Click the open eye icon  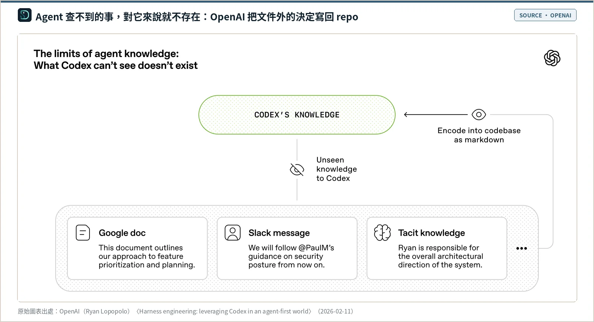point(479,114)
